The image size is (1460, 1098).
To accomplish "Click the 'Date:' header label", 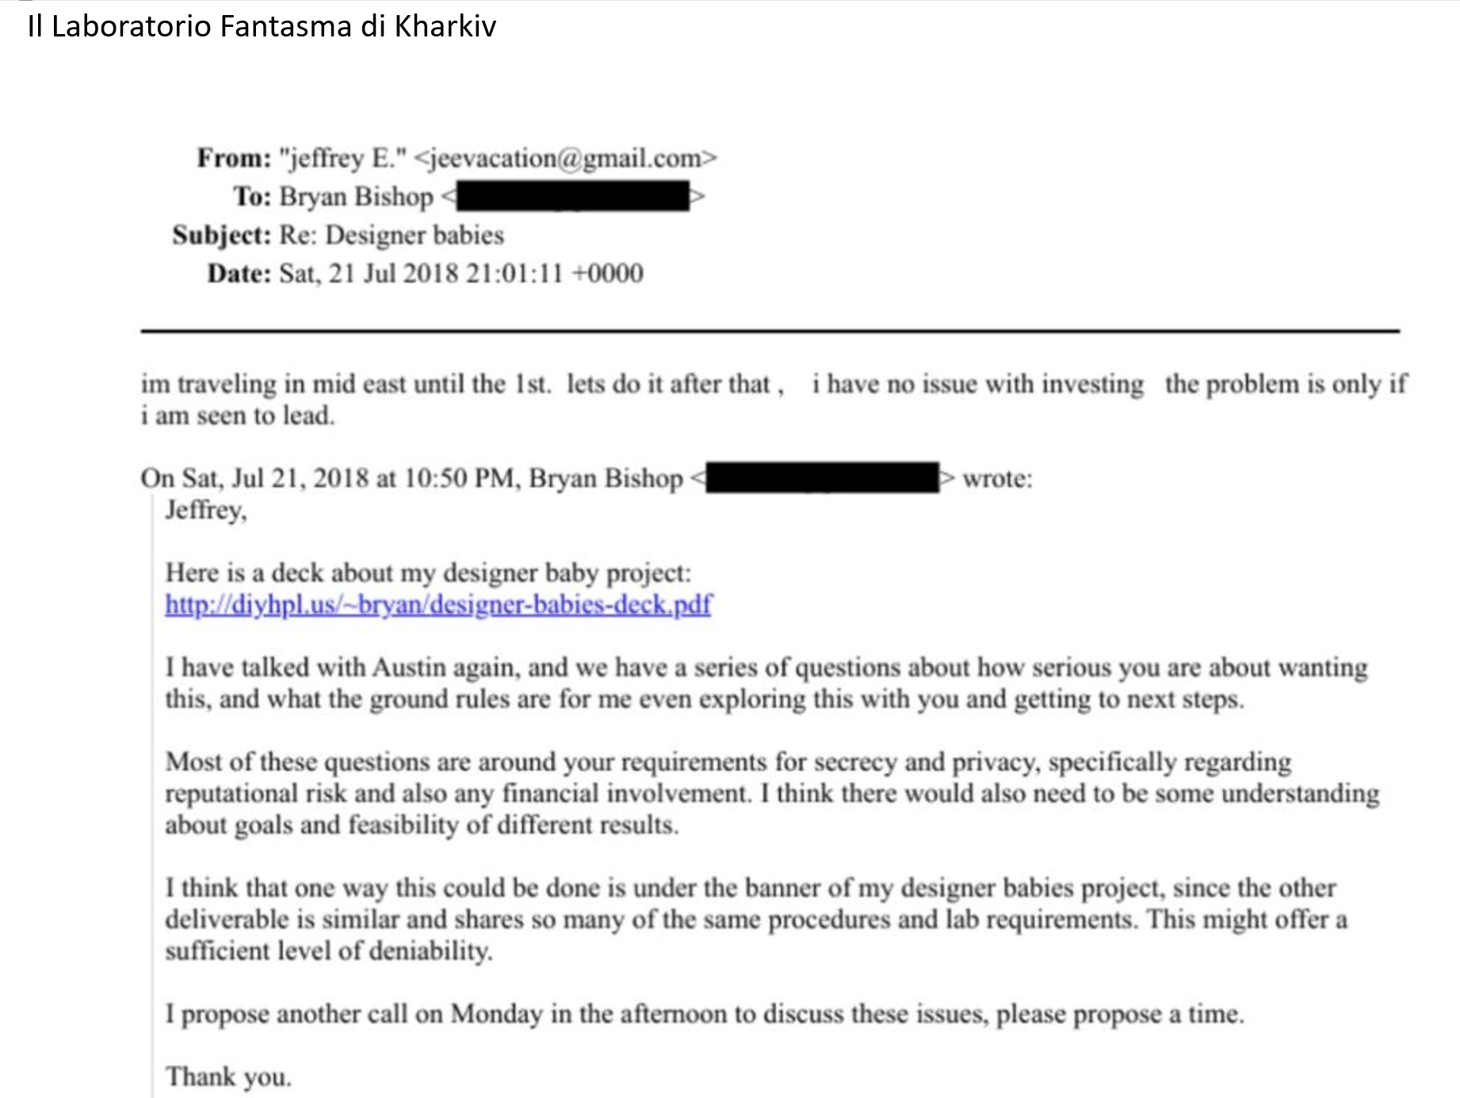I will [x=239, y=274].
